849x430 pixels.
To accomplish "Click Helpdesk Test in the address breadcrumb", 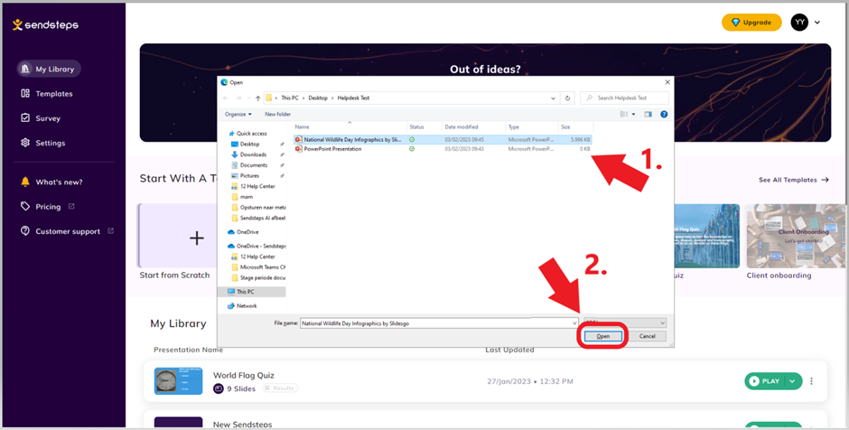I will coord(353,98).
